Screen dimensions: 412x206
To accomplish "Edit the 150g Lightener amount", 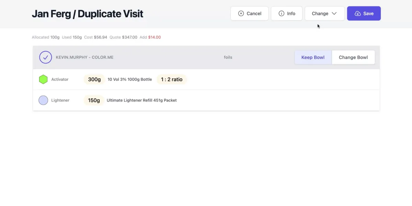I will 94,100.
